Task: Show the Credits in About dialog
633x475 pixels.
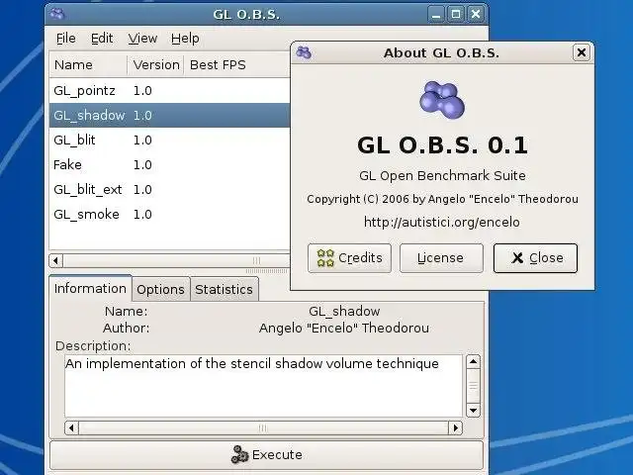Action: 349,257
